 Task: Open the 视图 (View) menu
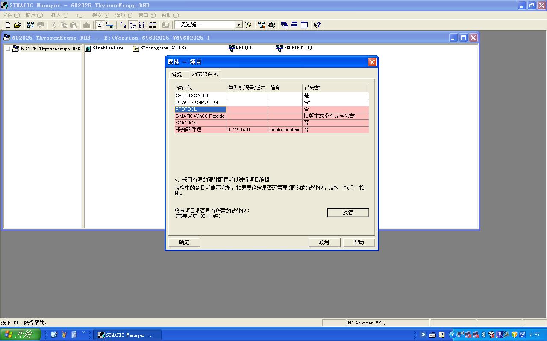pos(101,15)
